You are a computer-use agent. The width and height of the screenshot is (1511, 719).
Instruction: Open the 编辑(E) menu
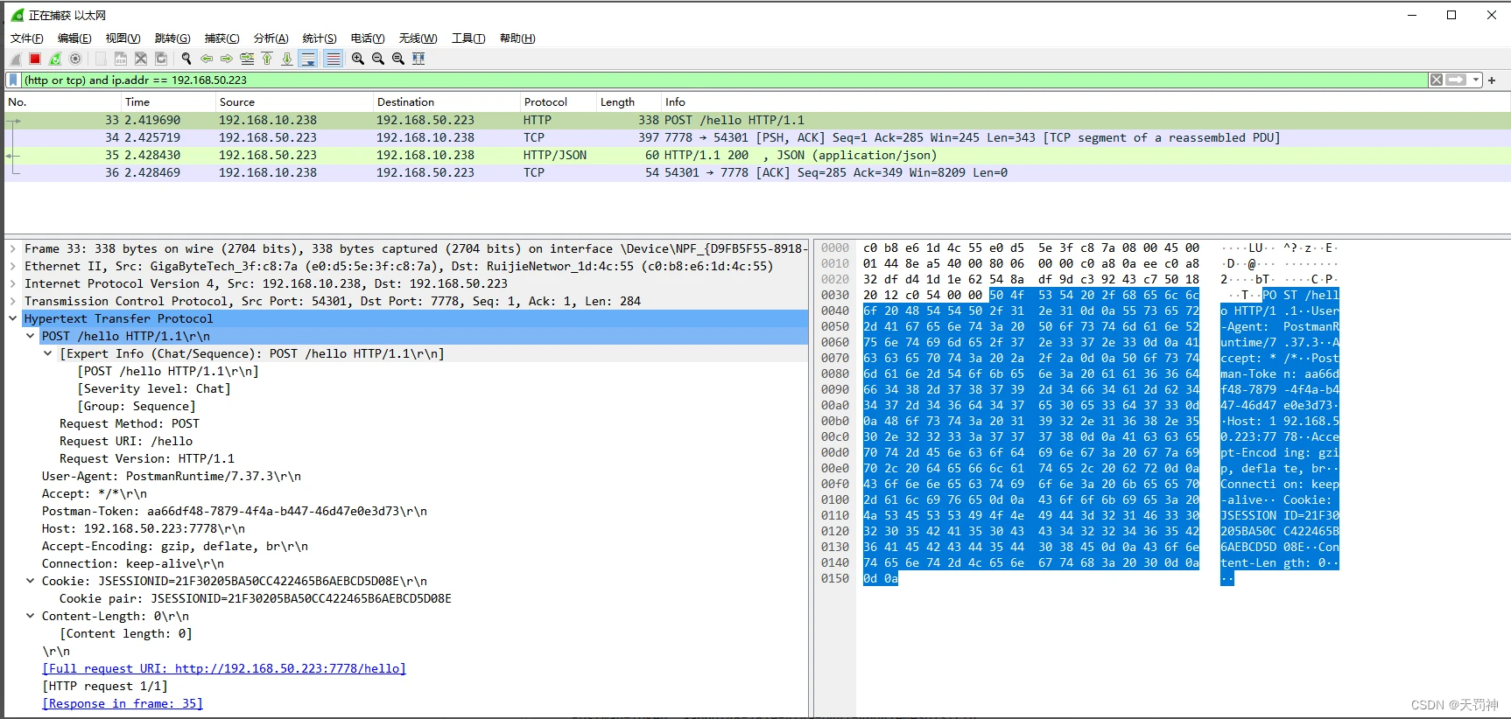pyautogui.click(x=74, y=38)
